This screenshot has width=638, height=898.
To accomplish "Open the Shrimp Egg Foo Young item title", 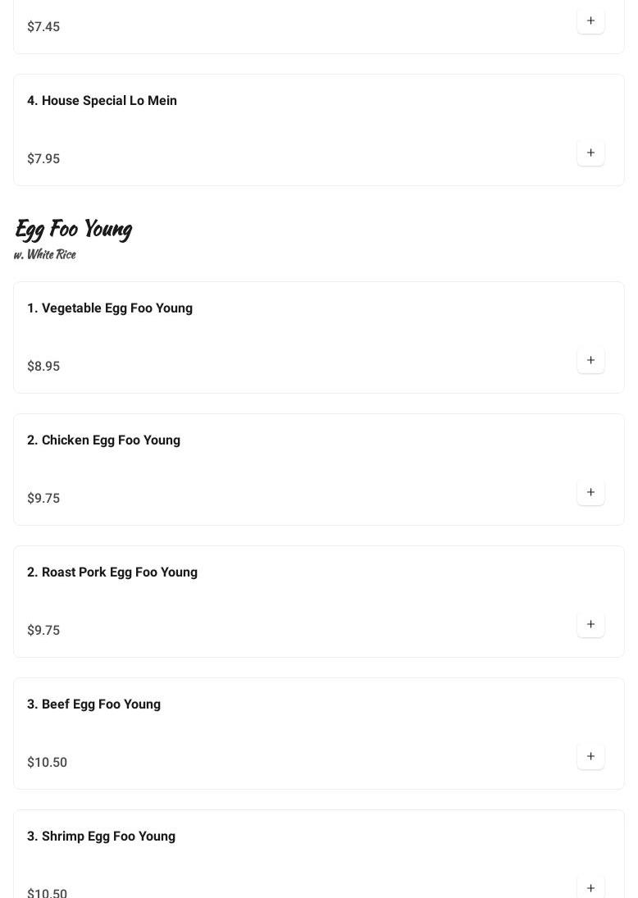I will click(101, 836).
